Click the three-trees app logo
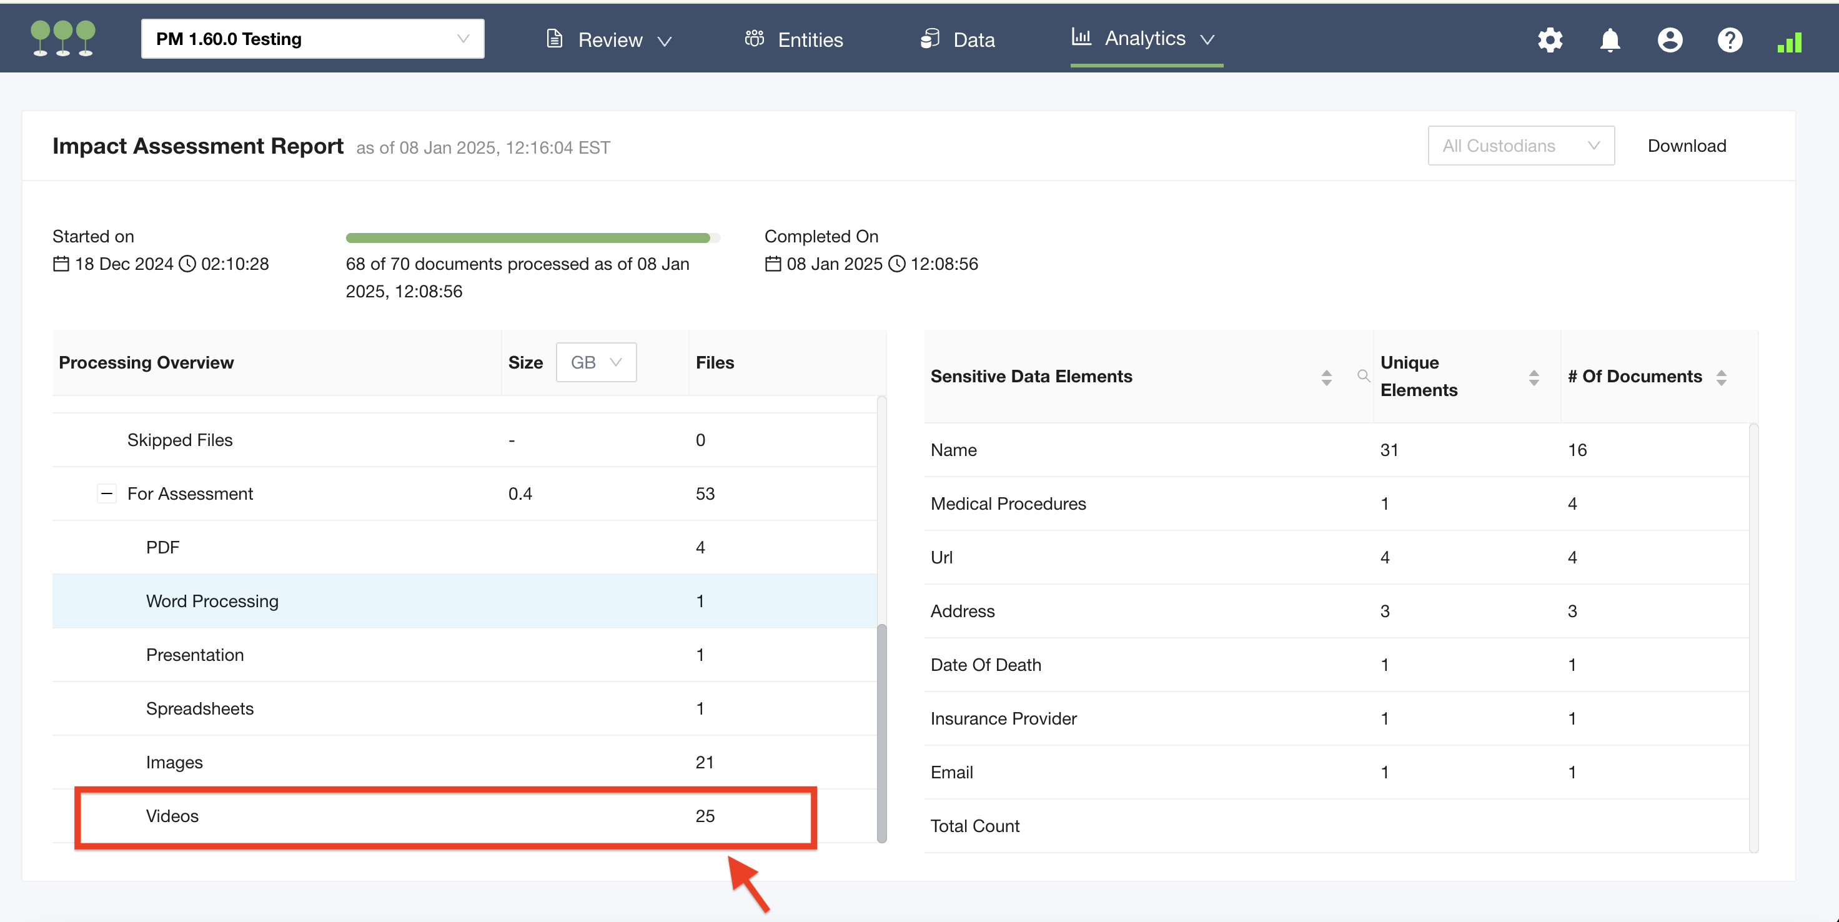 pos(63,39)
